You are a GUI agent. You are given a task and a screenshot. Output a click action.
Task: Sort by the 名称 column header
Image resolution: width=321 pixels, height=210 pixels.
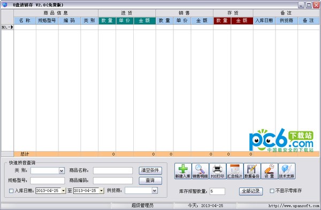(x=25, y=21)
